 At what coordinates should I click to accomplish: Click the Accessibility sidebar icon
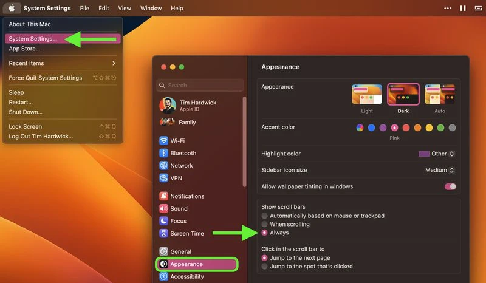[163, 276]
